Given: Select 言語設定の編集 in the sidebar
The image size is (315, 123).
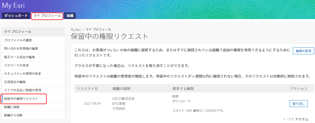Looking at the screenshot, I should pos(33,82).
